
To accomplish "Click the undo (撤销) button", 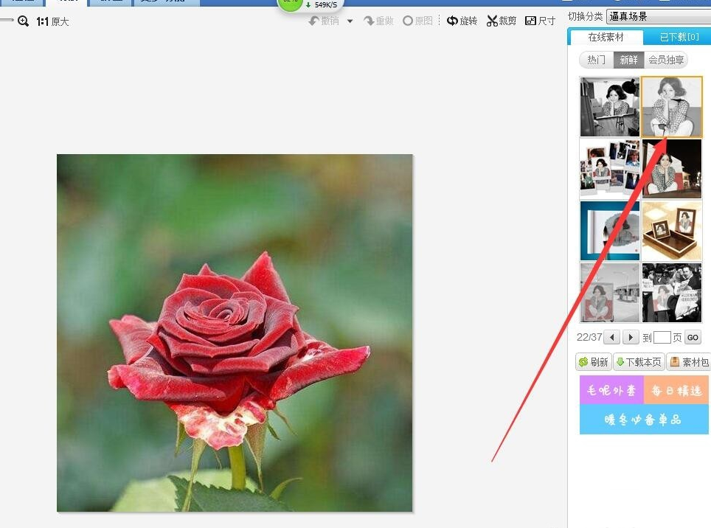I will point(324,21).
